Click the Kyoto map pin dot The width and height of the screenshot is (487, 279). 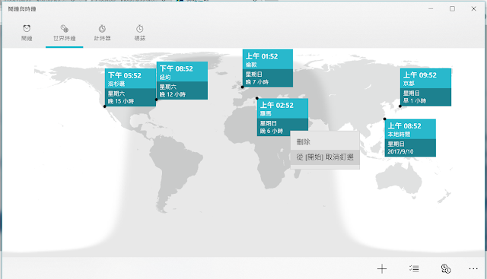click(x=400, y=106)
